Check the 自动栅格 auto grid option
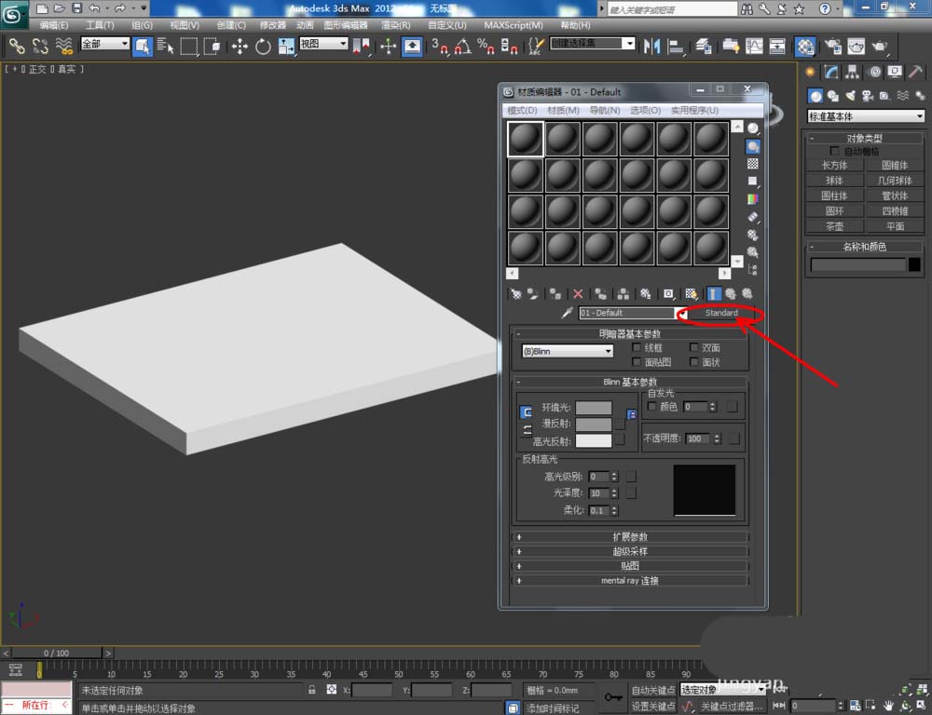The height and width of the screenshot is (715, 932). (x=835, y=151)
